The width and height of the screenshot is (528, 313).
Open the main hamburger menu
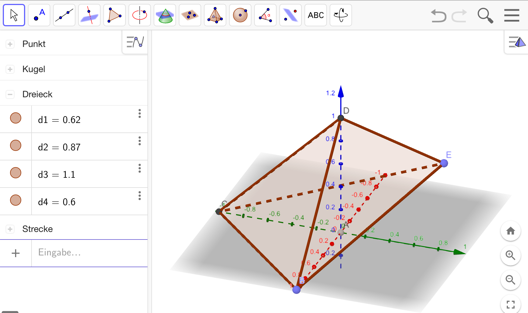[x=512, y=15]
